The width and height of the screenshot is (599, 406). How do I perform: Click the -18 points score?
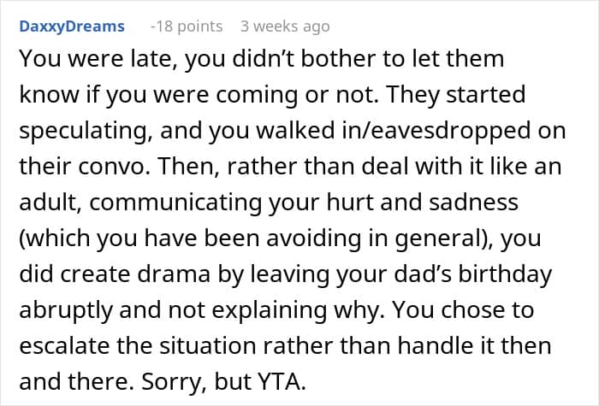(x=187, y=26)
